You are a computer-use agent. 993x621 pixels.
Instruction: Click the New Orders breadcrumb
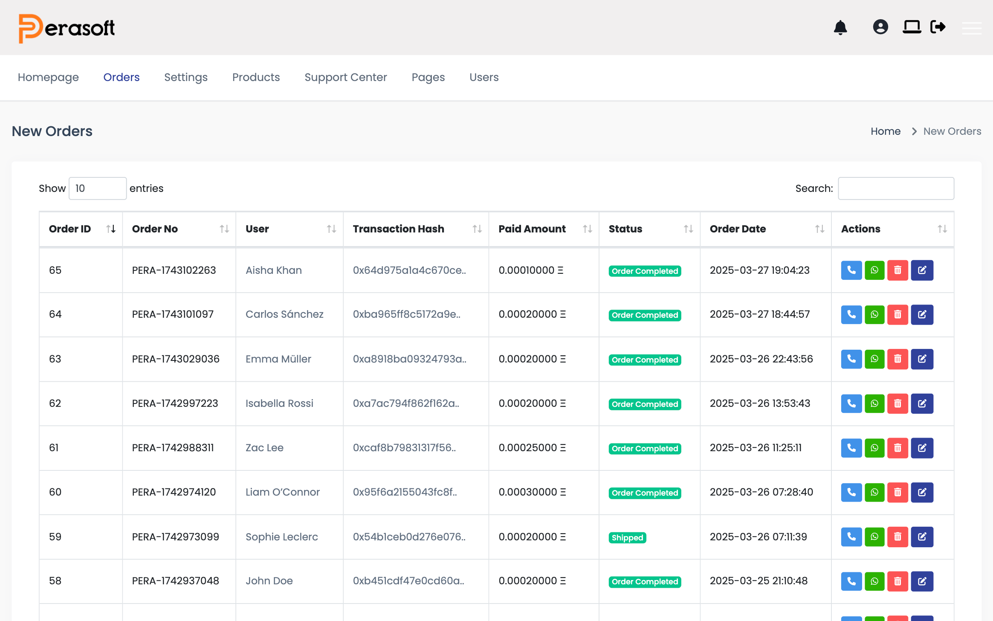952,131
